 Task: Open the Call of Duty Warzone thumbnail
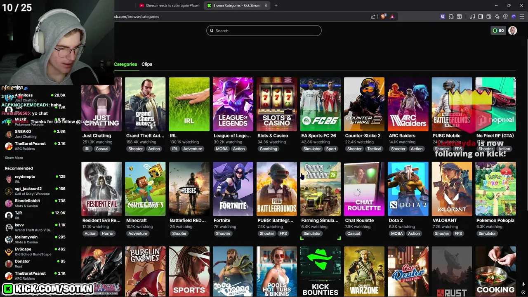pyautogui.click(x=364, y=271)
